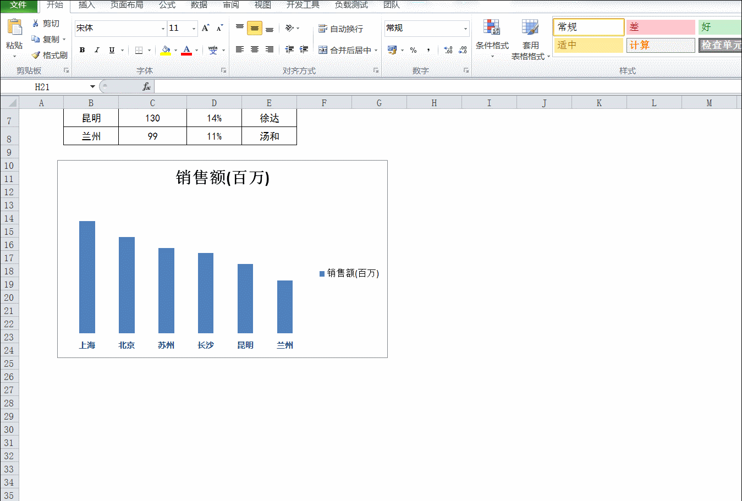Image resolution: width=742 pixels, height=501 pixels.
Task: Expand the font color dropdown arrow
Action: (x=196, y=51)
